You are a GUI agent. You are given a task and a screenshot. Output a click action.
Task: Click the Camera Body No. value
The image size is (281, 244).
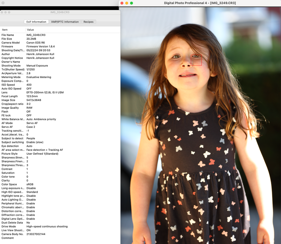coord(36,234)
